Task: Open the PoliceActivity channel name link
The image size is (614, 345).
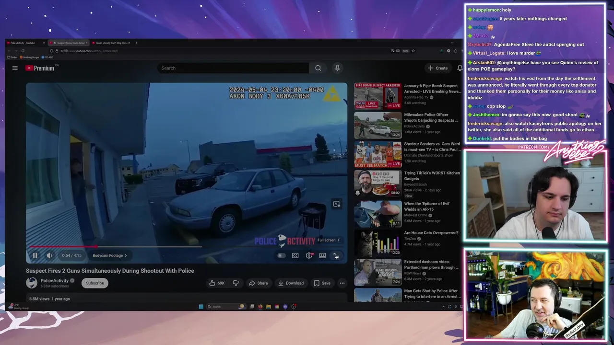Action: [x=54, y=281]
